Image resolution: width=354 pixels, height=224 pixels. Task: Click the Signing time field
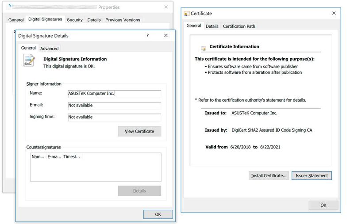point(115,117)
